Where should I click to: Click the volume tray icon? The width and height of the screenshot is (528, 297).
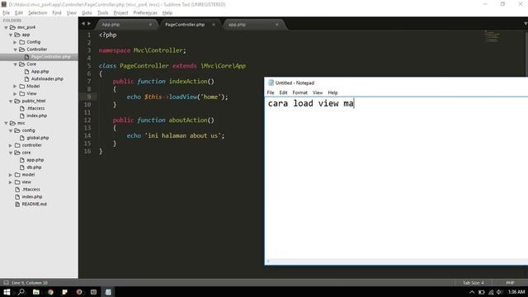click(500, 292)
